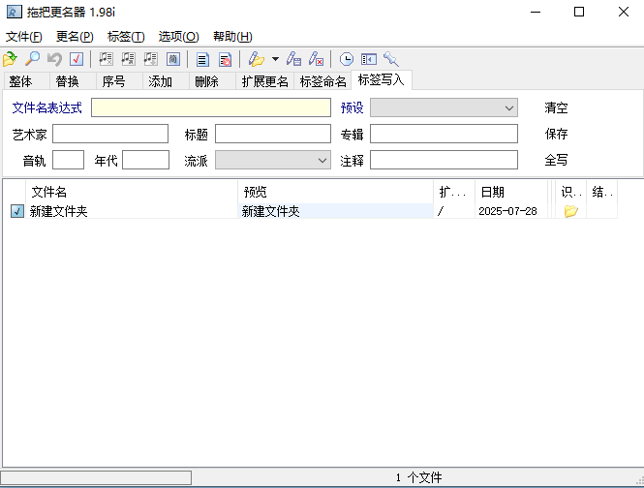
Task: Click the 简 character conversion icon
Action: point(173,59)
